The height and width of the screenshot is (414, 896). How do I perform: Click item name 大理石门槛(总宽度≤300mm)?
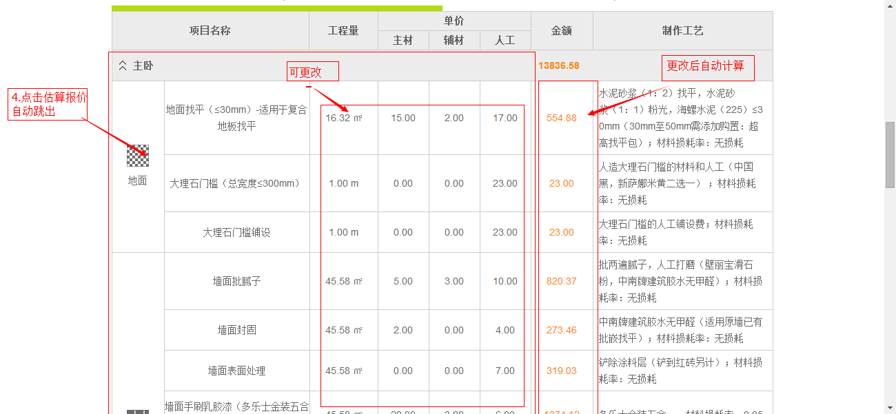coord(236,183)
